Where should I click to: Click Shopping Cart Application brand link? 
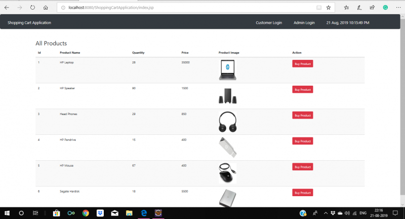(x=29, y=23)
